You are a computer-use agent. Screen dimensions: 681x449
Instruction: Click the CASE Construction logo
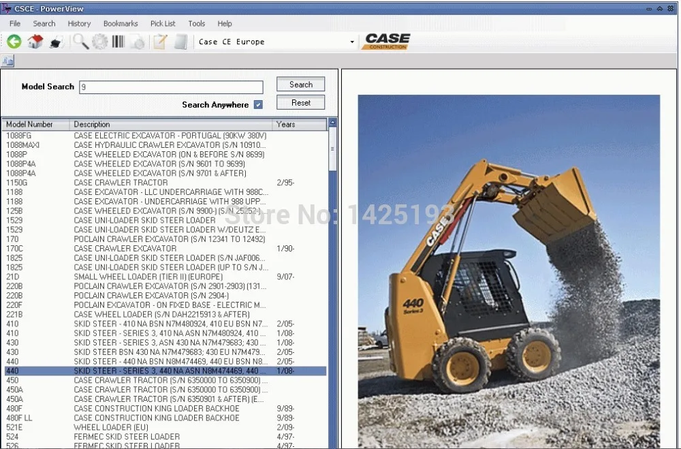coord(387,42)
